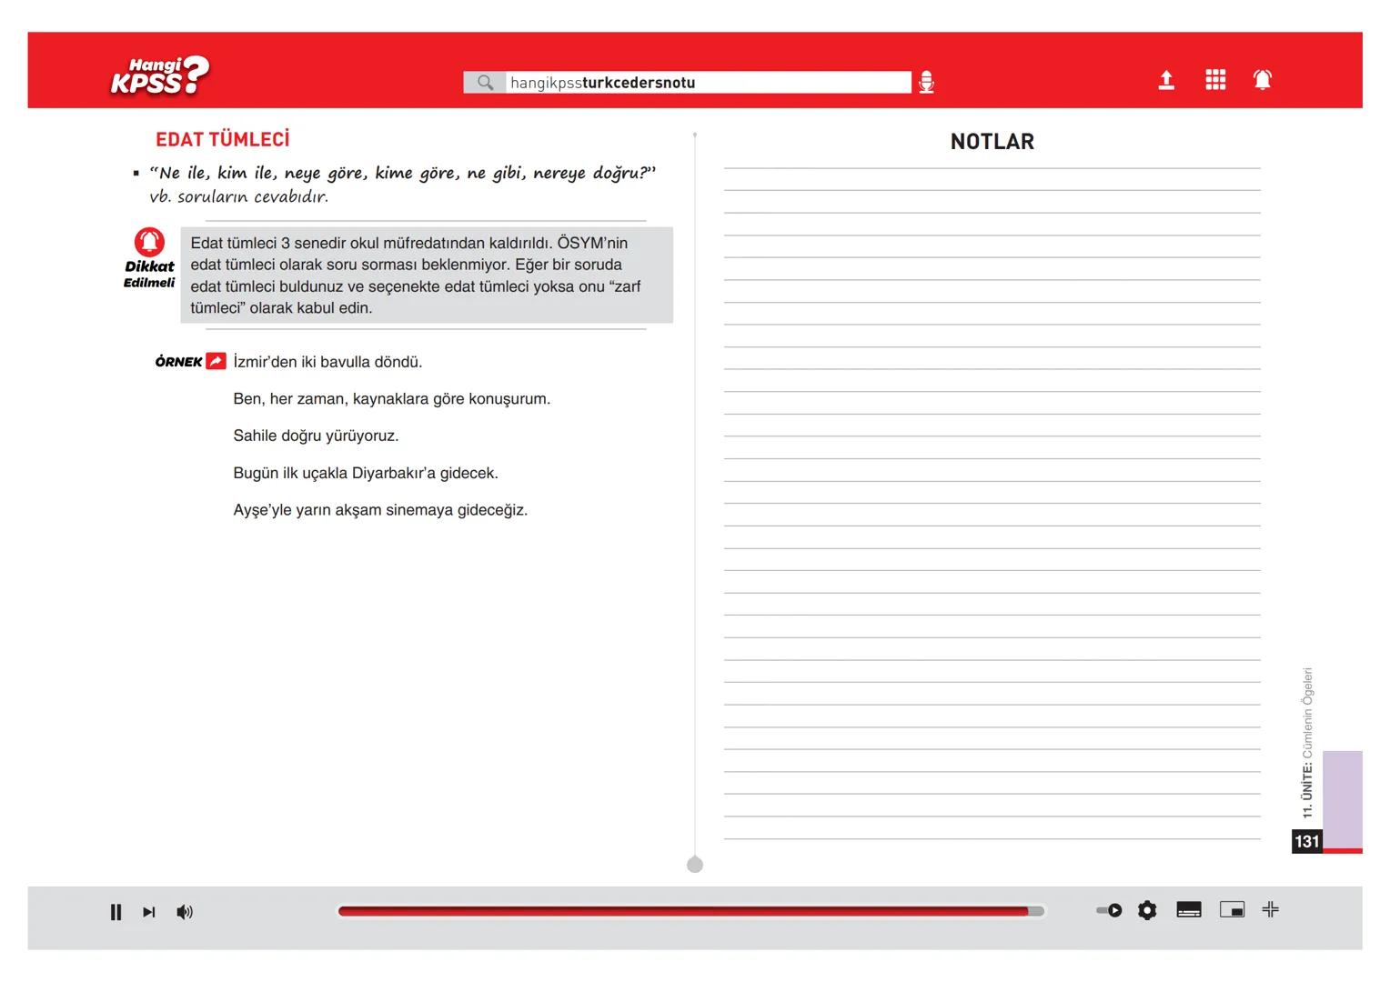The width and height of the screenshot is (1390, 982).
Task: Open the notifications bell in header
Action: [x=1263, y=80]
